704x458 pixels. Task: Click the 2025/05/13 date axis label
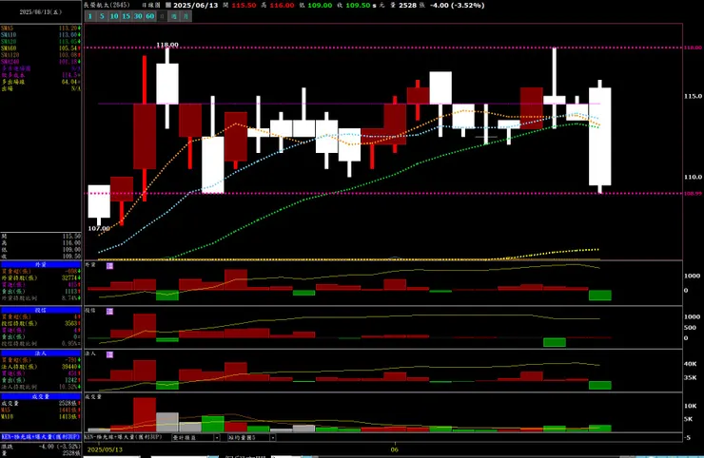105,449
